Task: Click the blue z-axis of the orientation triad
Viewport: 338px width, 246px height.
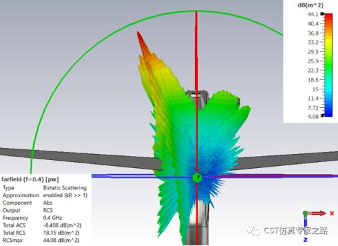Action: click(x=305, y=221)
